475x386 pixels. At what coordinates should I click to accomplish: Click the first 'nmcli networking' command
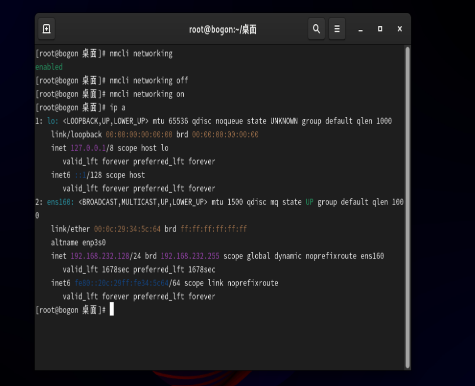(x=141, y=53)
